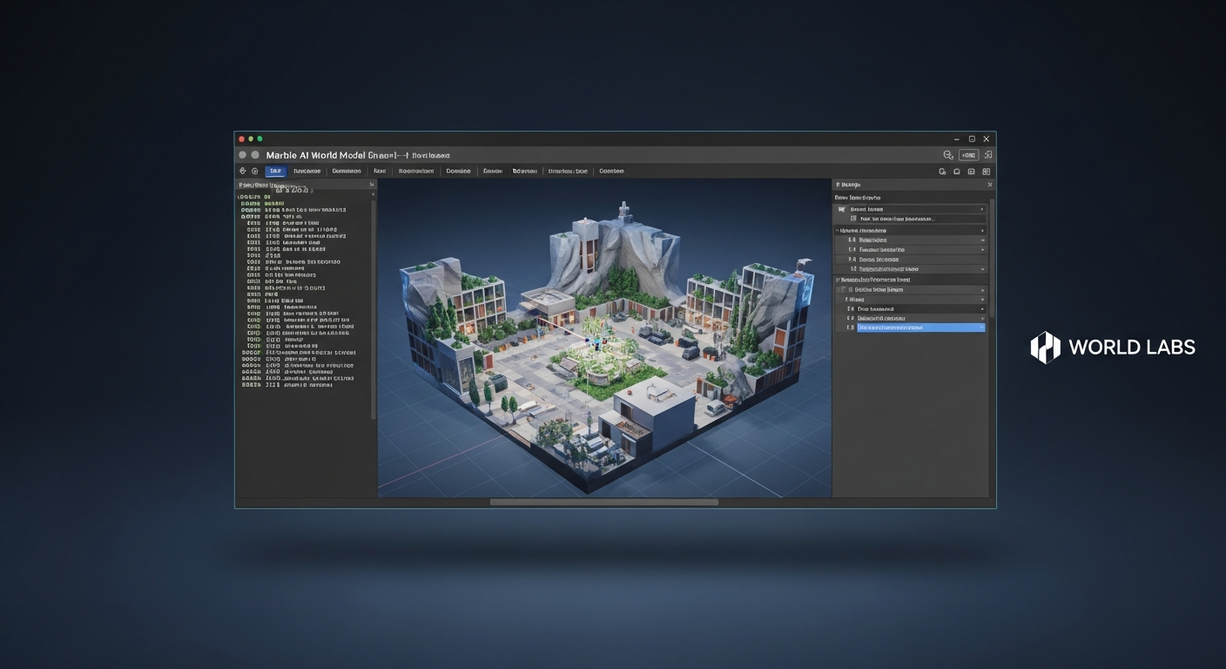Click the grid layout icon in title bar
The height and width of the screenshot is (669, 1226).
click(988, 155)
